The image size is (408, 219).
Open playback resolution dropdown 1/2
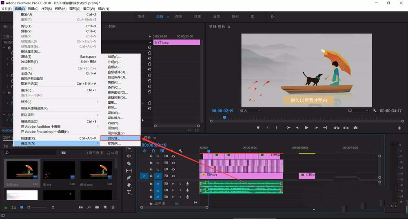pos(358,111)
